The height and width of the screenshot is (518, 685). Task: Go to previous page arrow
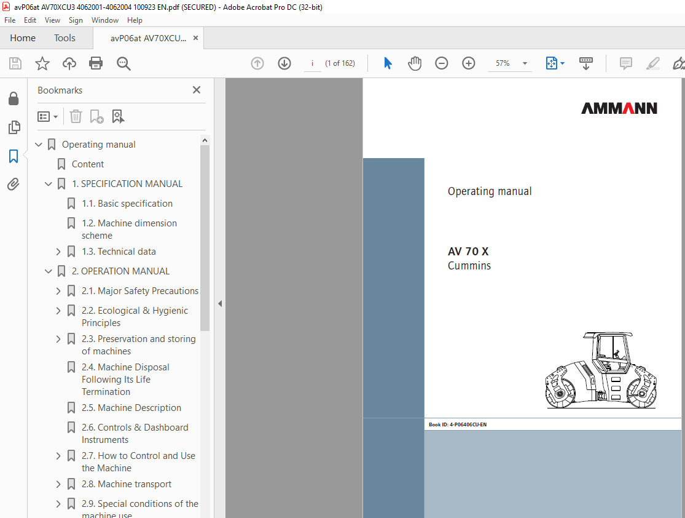[x=257, y=63]
